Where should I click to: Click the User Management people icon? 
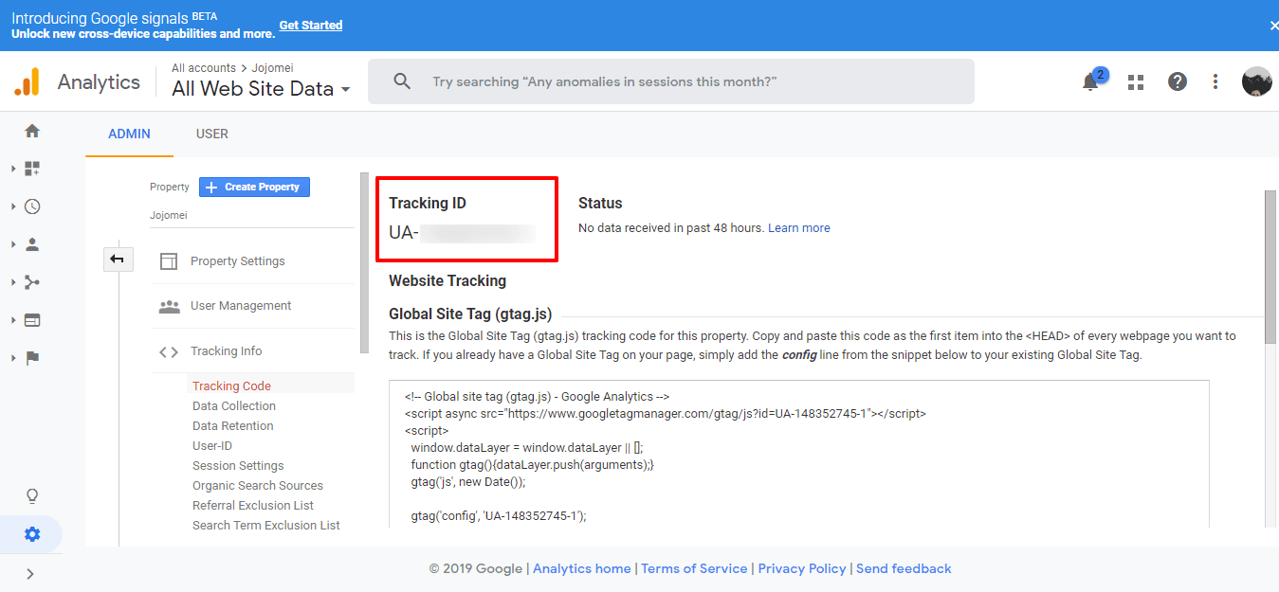[169, 306]
